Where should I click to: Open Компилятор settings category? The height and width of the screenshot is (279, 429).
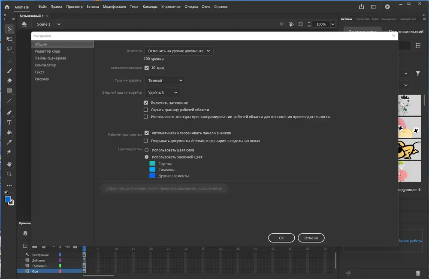tap(45, 65)
